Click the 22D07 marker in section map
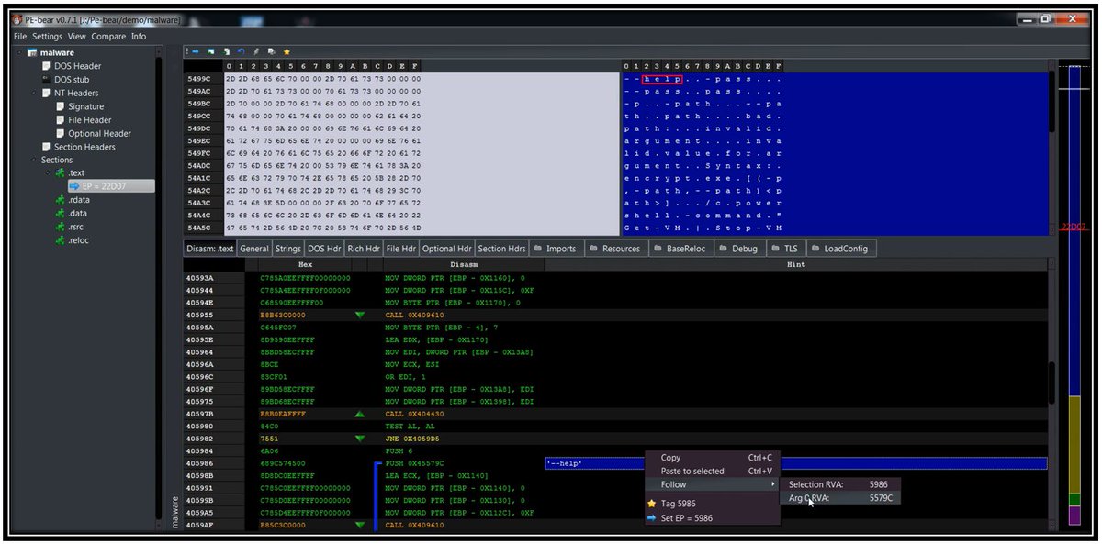 tap(1072, 225)
